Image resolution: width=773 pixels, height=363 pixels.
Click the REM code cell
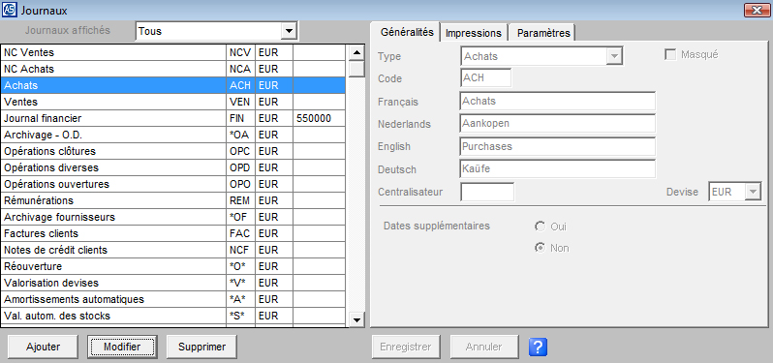(240, 200)
